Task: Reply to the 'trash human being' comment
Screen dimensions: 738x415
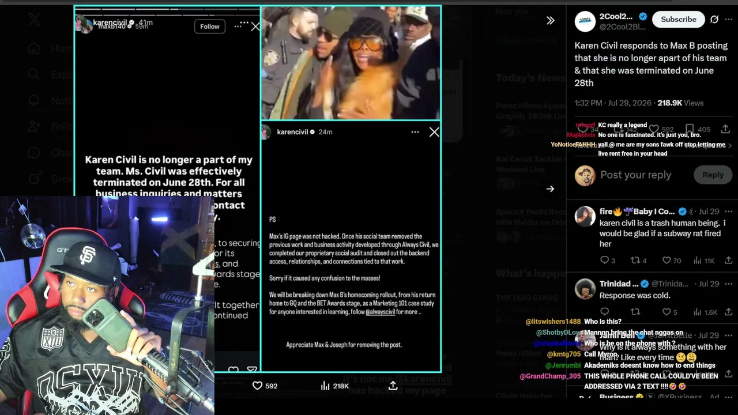Action: pos(609,261)
